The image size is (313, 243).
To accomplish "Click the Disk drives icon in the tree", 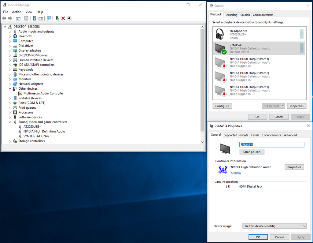I will click(x=15, y=46).
